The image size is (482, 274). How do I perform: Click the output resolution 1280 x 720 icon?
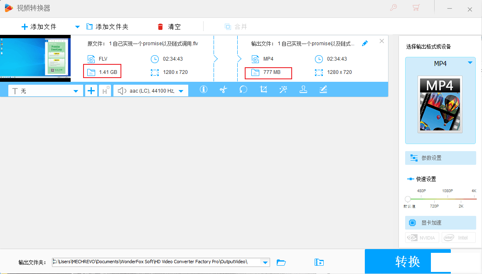pyautogui.click(x=319, y=73)
